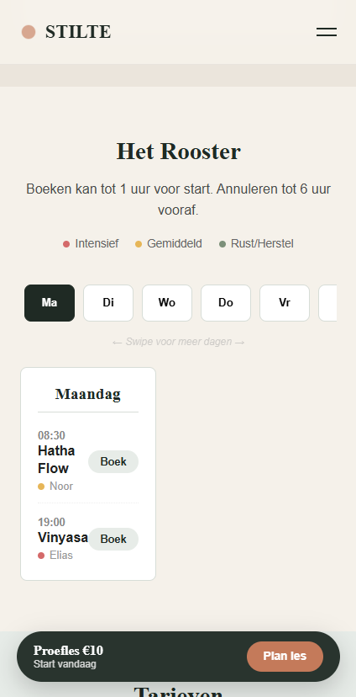
Task: Click the Proefles €10 banner text
Action: (68, 651)
